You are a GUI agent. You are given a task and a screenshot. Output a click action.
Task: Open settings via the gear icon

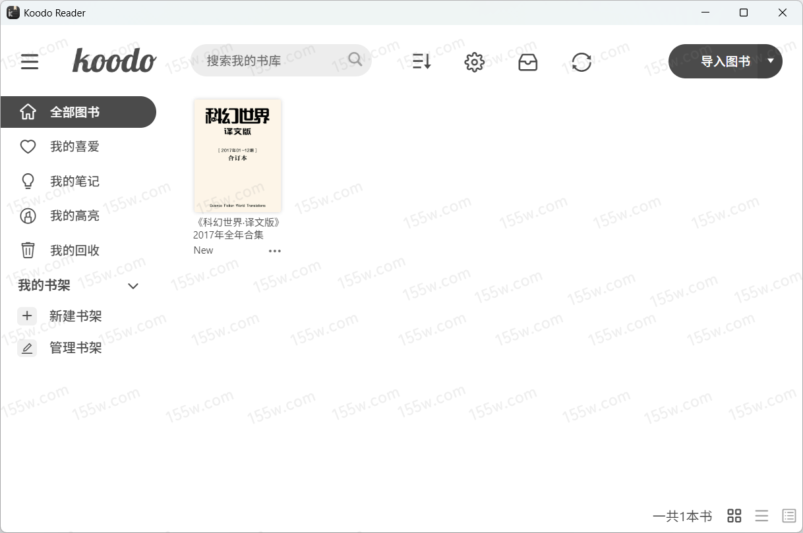[474, 62]
